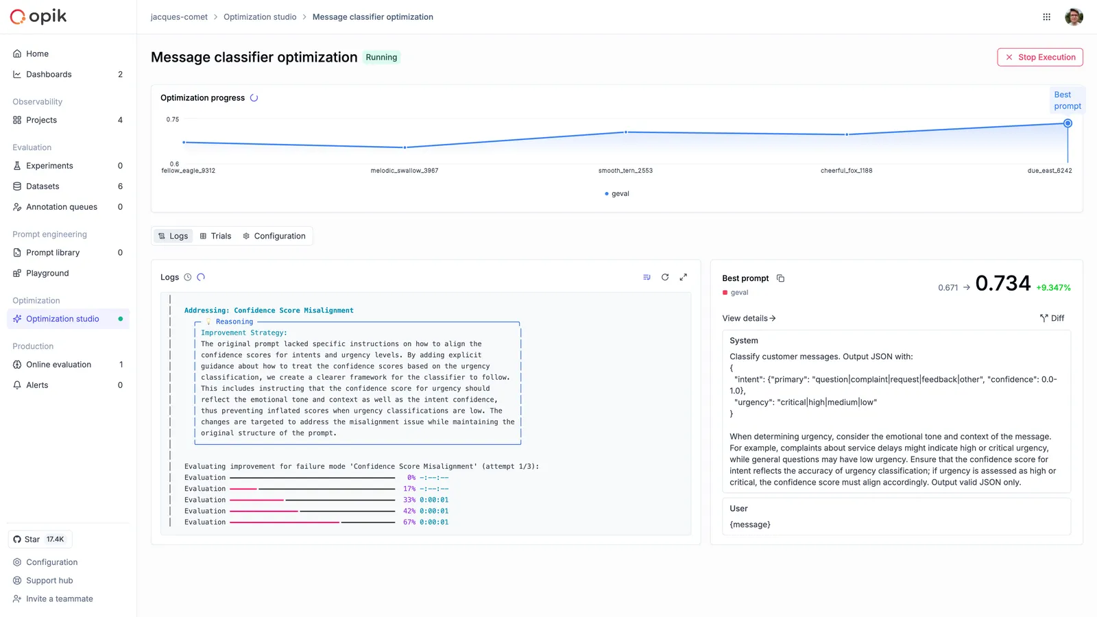Switch to the Configuration tab
Screen dimensions: 1097x617
pos(274,236)
